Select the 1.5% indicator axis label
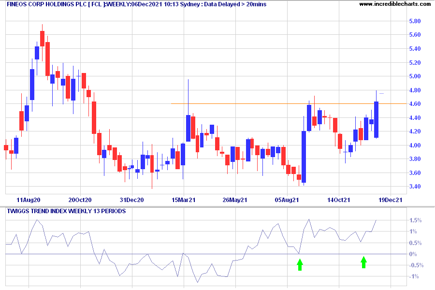Screen dimensions: 435x290 click(415, 220)
